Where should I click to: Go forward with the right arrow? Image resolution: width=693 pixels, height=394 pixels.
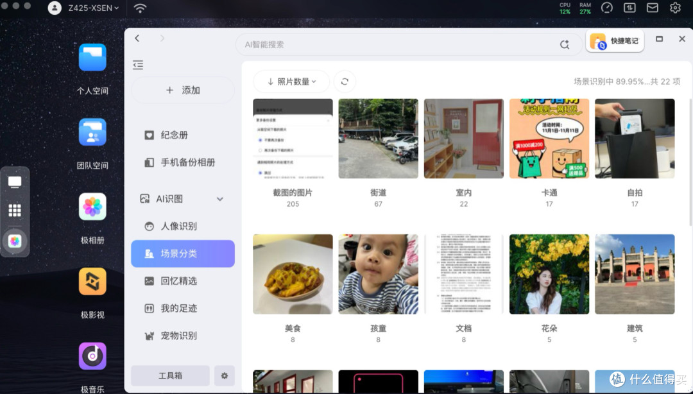(162, 39)
